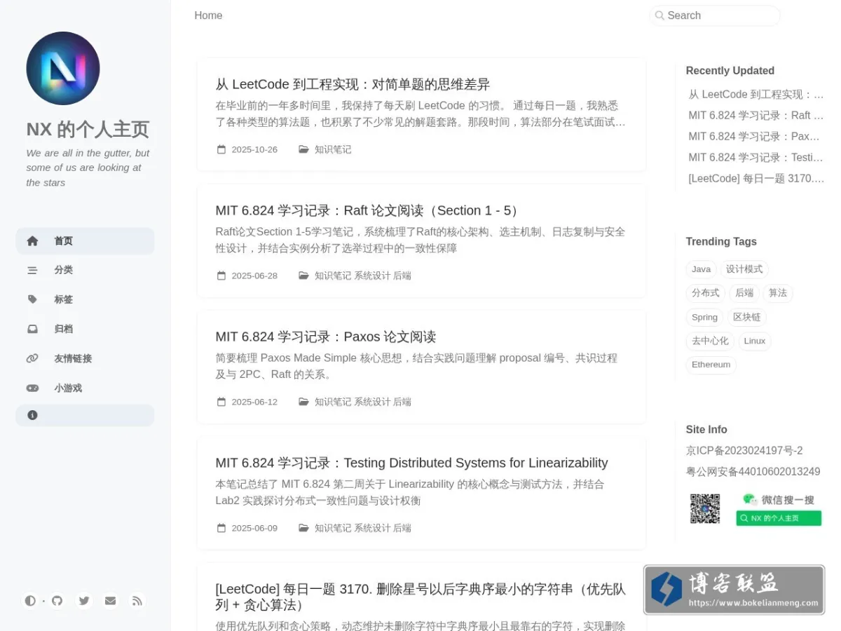Click date 2025-10-26 on first post
The width and height of the screenshot is (841, 631).
(x=254, y=149)
